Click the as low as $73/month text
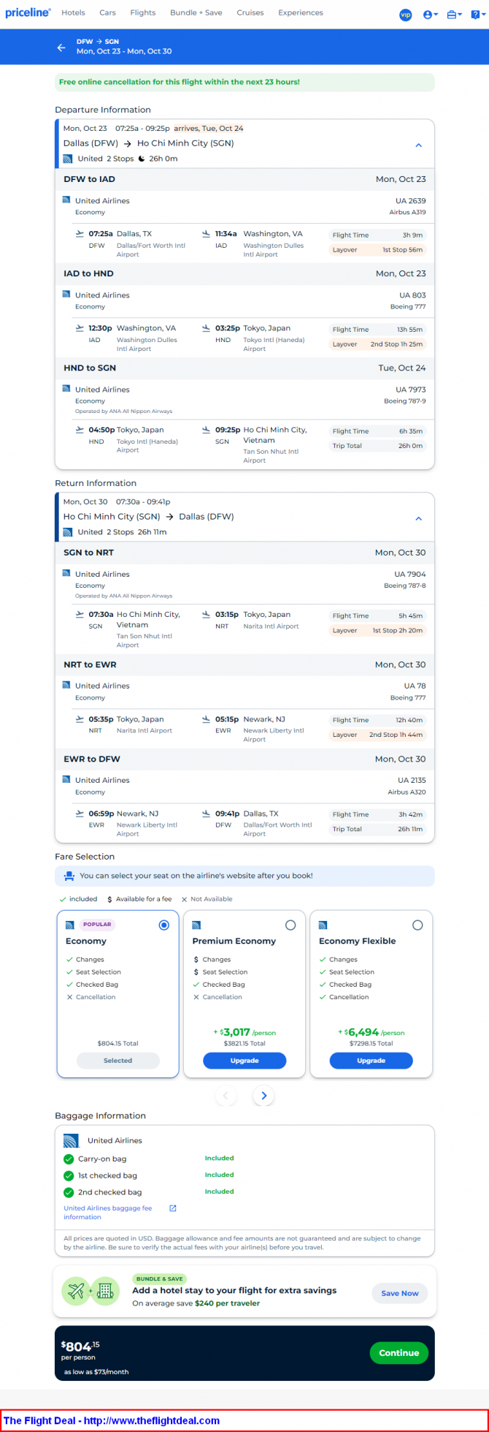Screen dimensions: 489x1432 (96, 1371)
